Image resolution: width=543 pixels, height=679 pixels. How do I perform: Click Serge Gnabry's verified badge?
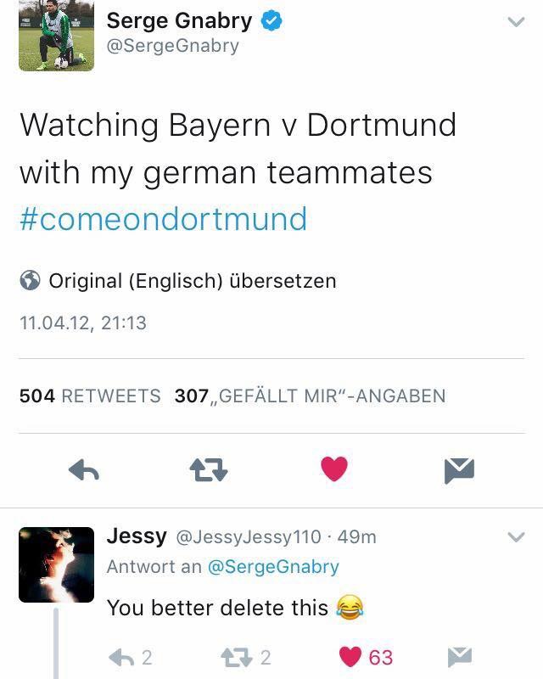pos(271,21)
